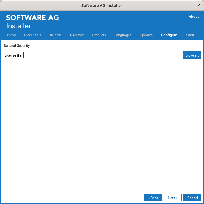204x204 pixels.
Task: Open the About link
Action: [194, 16]
